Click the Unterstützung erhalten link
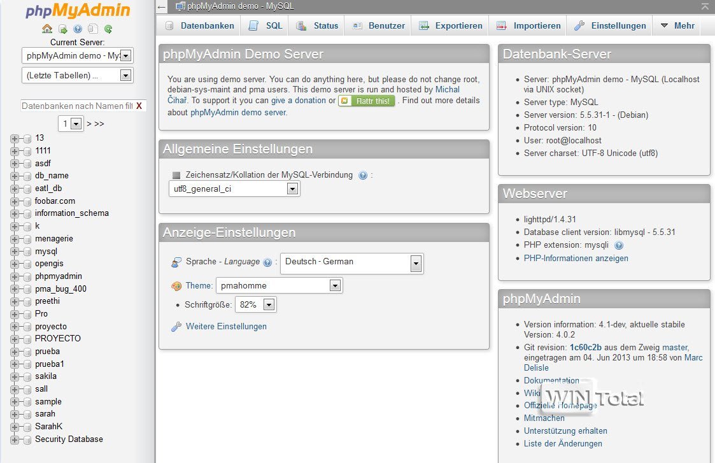The width and height of the screenshot is (715, 463). (x=565, y=431)
